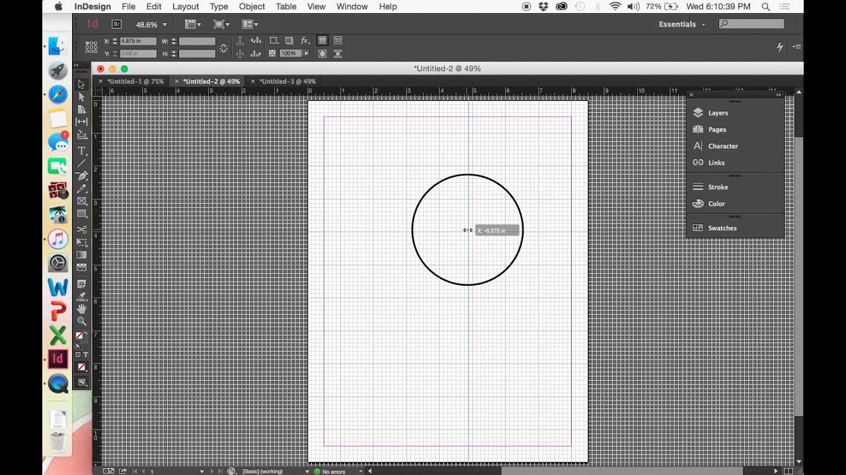Image resolution: width=846 pixels, height=475 pixels.
Task: Open the Essentials workspace dropdown
Action: click(682, 24)
